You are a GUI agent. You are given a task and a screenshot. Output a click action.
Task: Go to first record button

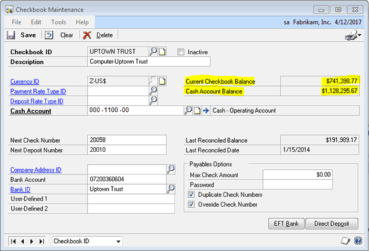pos(13,242)
